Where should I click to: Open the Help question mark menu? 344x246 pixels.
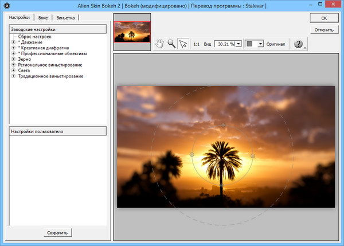299,44
